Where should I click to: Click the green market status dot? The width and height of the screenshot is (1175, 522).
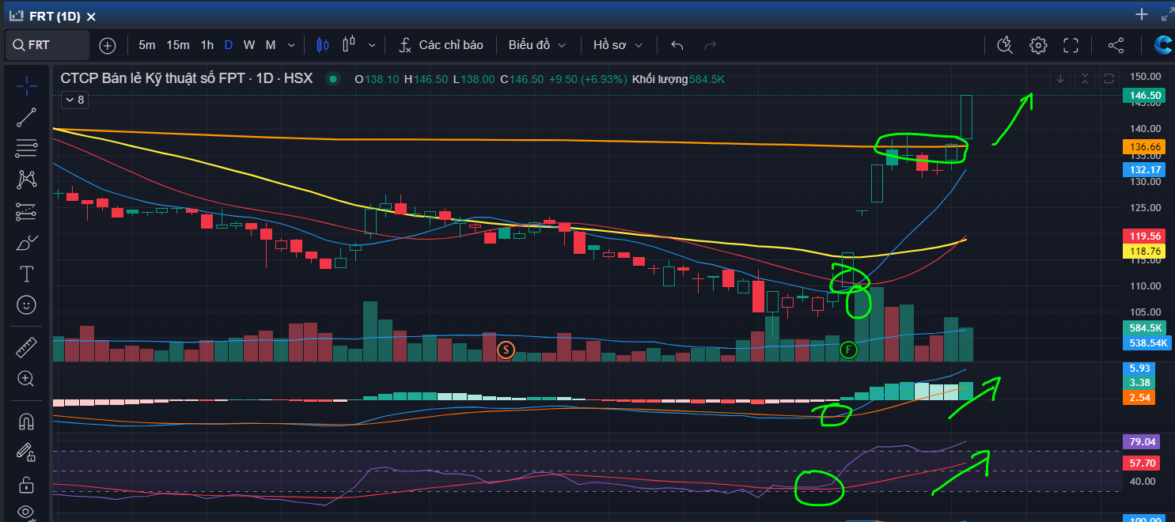click(333, 79)
